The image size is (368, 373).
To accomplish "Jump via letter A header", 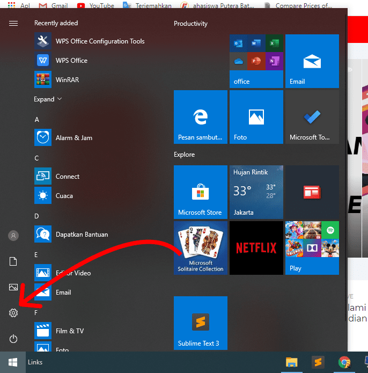I will pos(36,120).
